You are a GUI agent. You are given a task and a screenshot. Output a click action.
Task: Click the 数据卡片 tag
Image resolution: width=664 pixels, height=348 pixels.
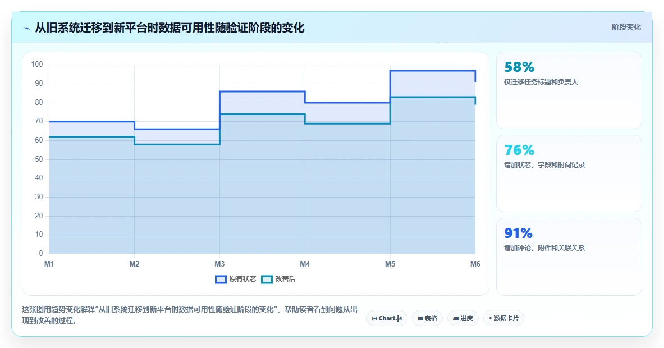(503, 318)
